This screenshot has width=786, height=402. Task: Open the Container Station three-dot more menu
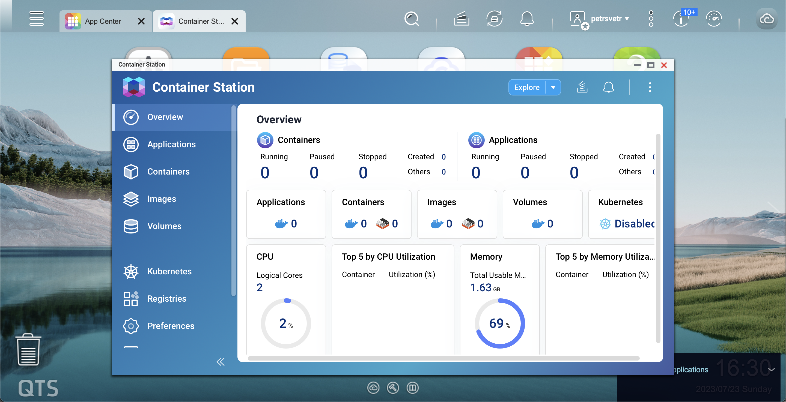click(650, 87)
